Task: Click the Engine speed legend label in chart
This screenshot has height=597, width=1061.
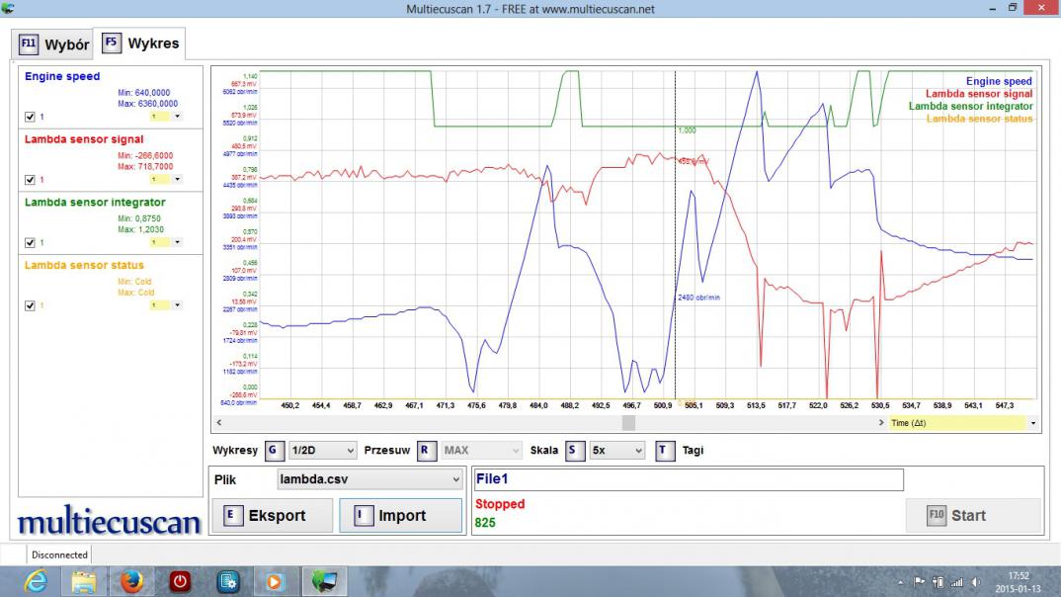Action: pos(999,81)
